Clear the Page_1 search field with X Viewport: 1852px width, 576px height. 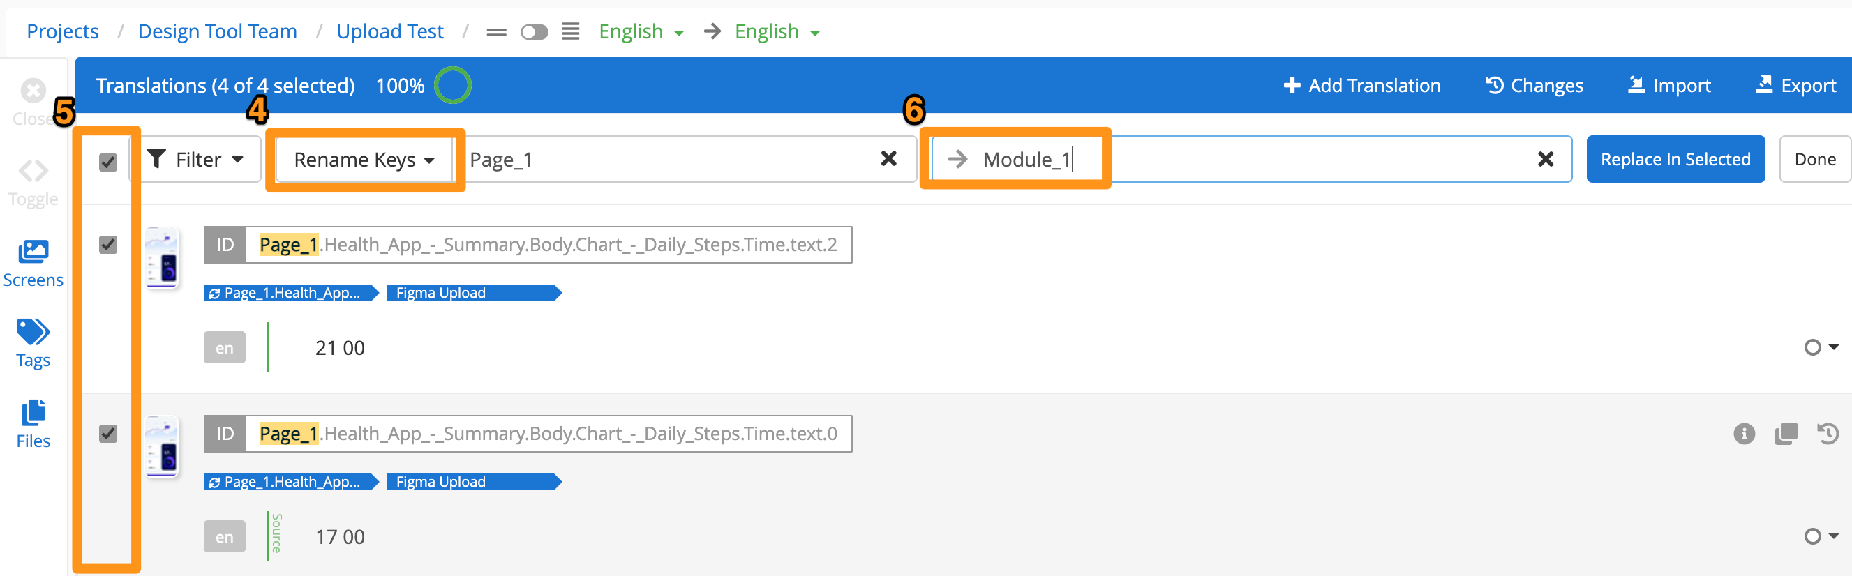pos(888,159)
